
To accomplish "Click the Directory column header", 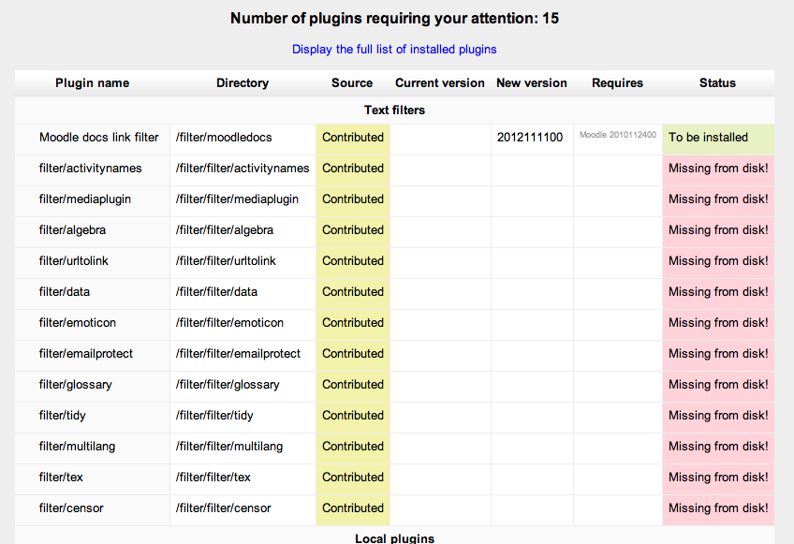I will pos(243,83).
